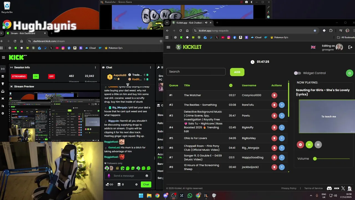
Task: Move The Beatles - Something up in queue
Action: 282,105
